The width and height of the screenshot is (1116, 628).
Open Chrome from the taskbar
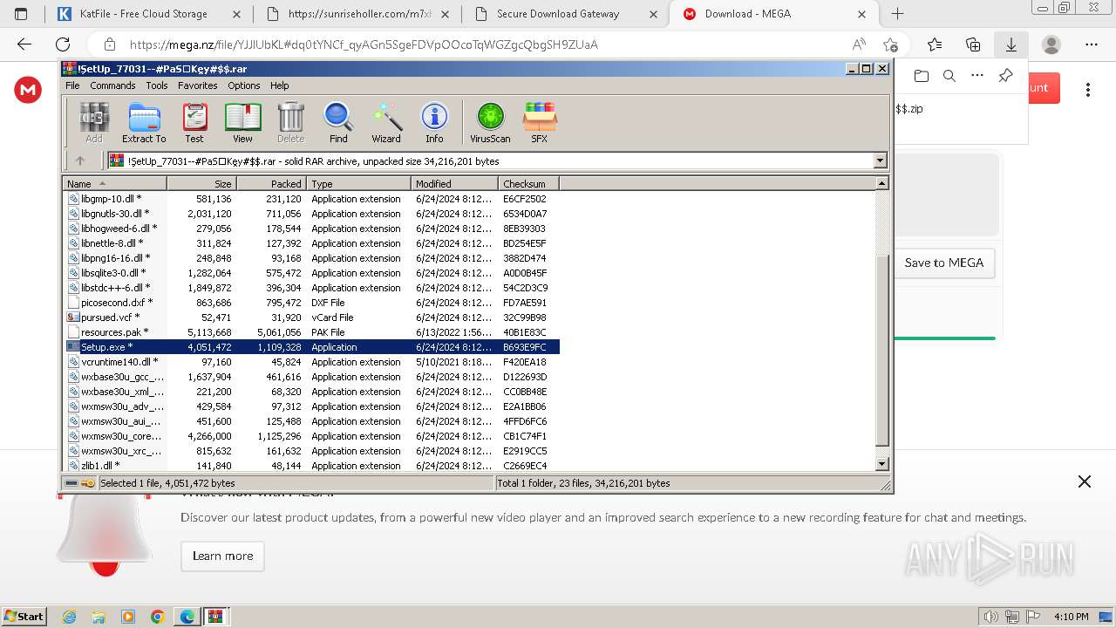157,617
